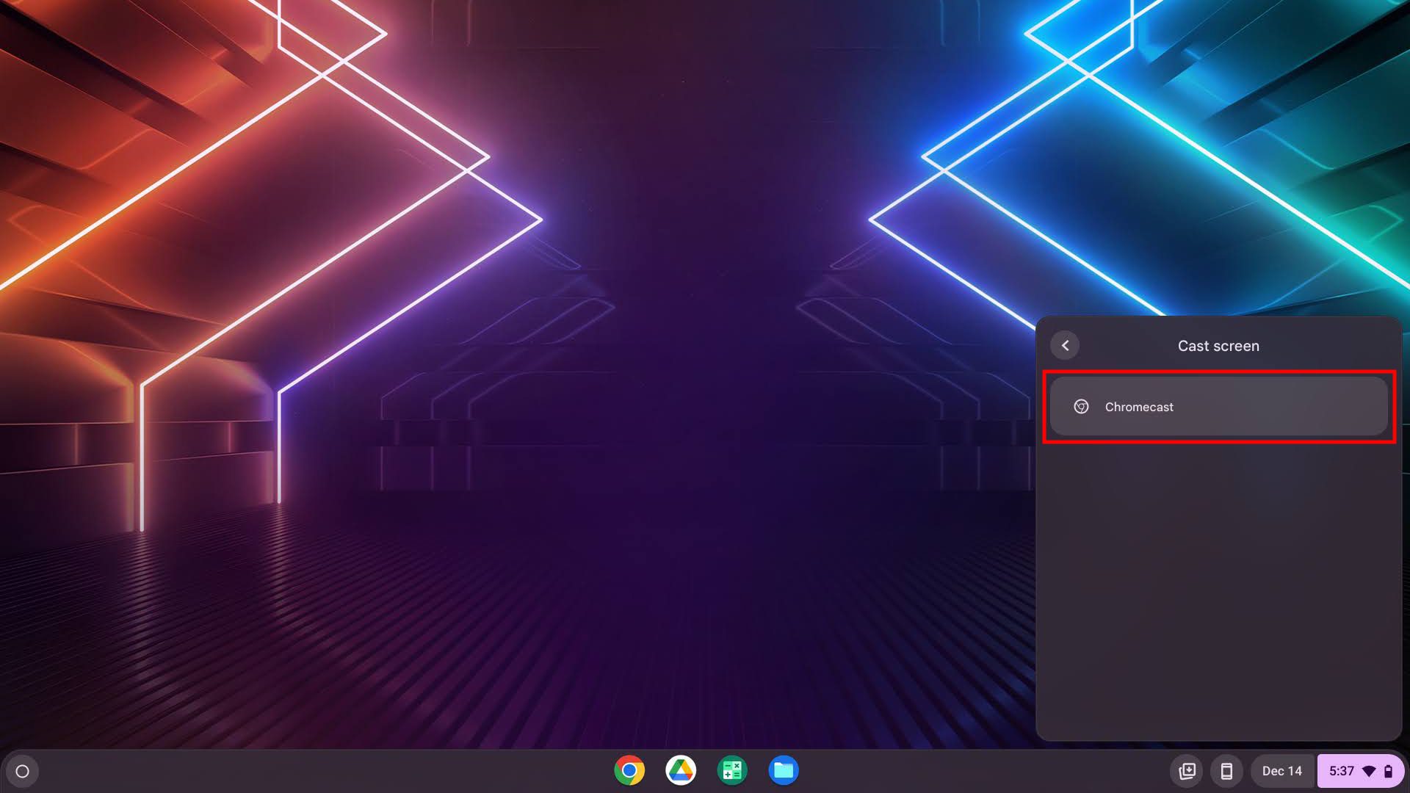Click the Launcher button on the shelf
This screenshot has width=1410, height=793.
coord(21,771)
